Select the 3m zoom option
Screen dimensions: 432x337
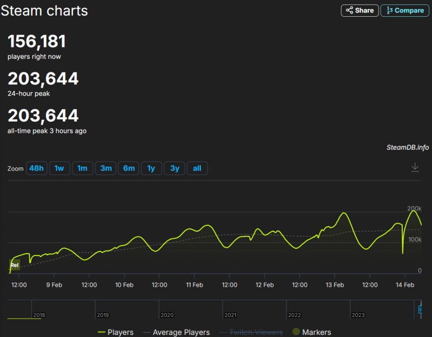tap(106, 168)
